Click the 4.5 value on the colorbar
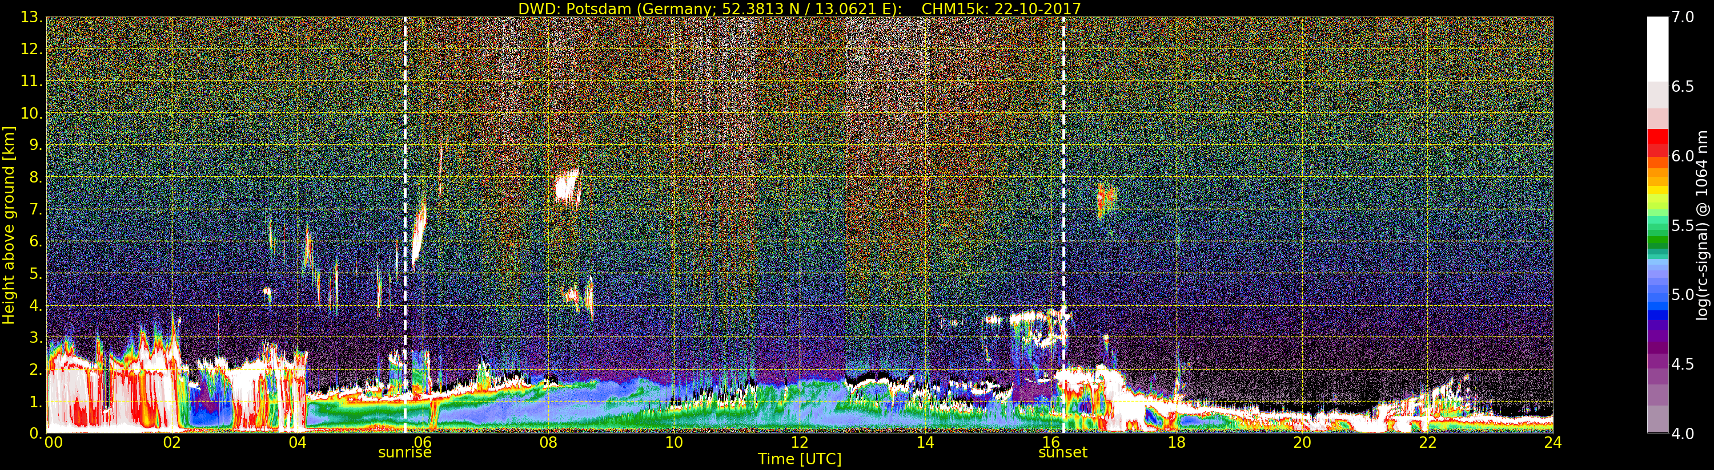This screenshot has height=470, width=1714. point(1683,364)
